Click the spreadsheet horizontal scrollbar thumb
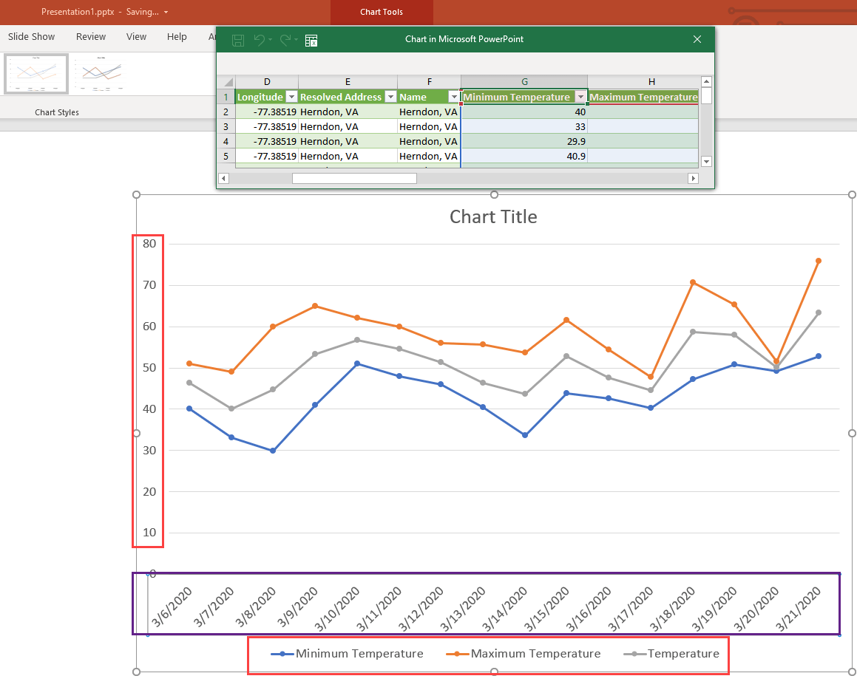 click(x=354, y=178)
